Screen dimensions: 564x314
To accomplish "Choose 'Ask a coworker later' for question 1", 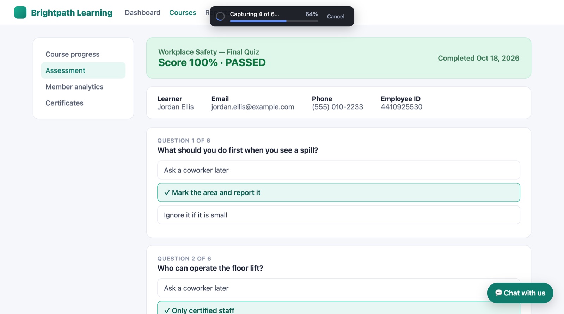I will [339, 170].
